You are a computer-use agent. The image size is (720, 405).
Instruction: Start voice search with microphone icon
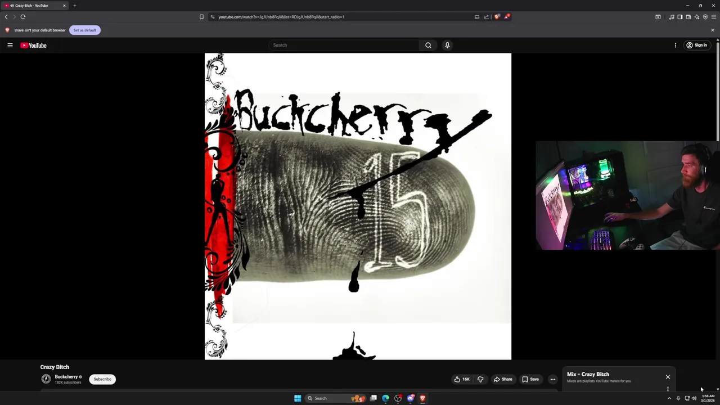[x=447, y=45]
